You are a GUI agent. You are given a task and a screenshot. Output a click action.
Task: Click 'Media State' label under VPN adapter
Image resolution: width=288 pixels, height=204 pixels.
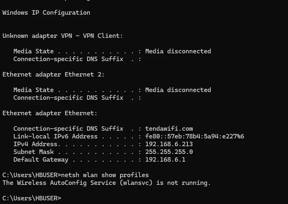point(34,51)
